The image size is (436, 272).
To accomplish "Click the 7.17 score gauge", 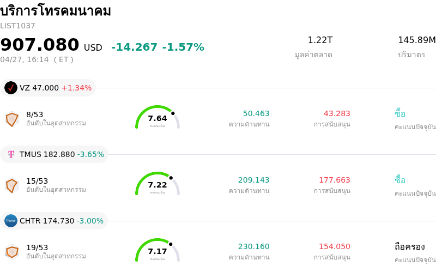I will [x=158, y=251].
